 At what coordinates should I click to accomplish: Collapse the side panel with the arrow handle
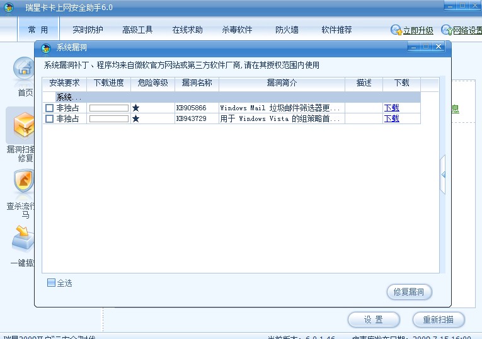(443, 175)
